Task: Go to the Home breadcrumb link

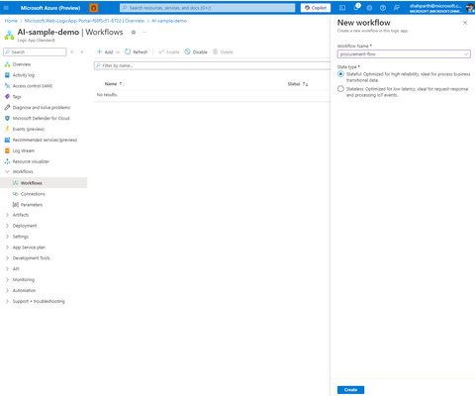Action: [11, 21]
